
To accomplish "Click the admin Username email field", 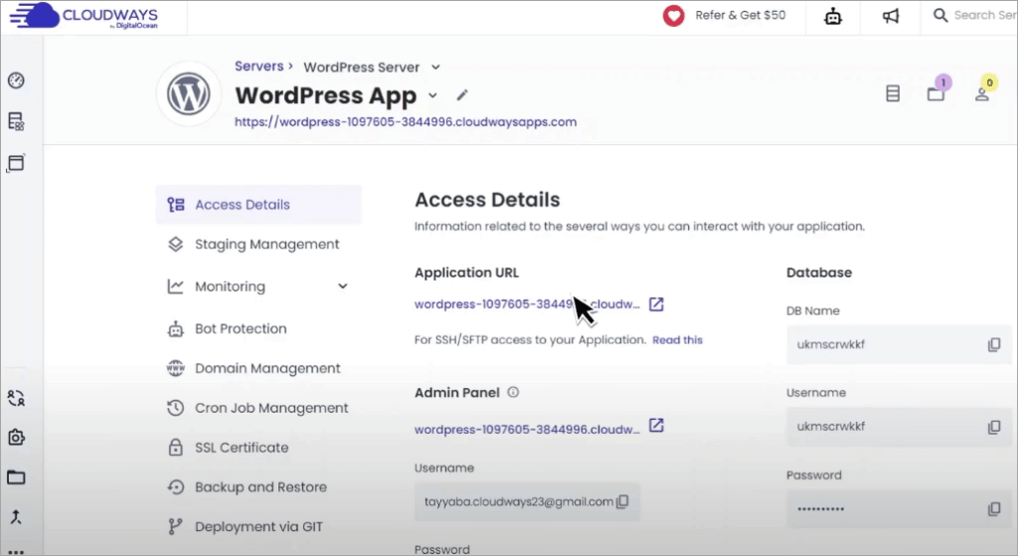I will tap(527, 501).
